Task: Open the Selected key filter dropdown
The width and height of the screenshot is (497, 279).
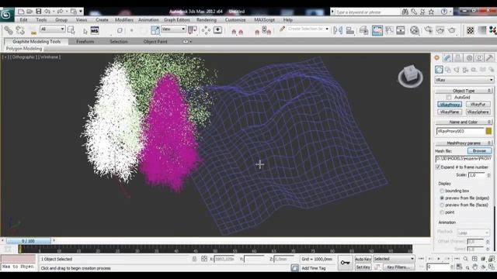Action: point(394,259)
